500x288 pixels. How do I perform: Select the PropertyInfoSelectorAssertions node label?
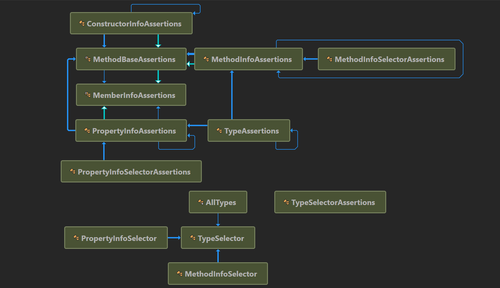point(134,172)
